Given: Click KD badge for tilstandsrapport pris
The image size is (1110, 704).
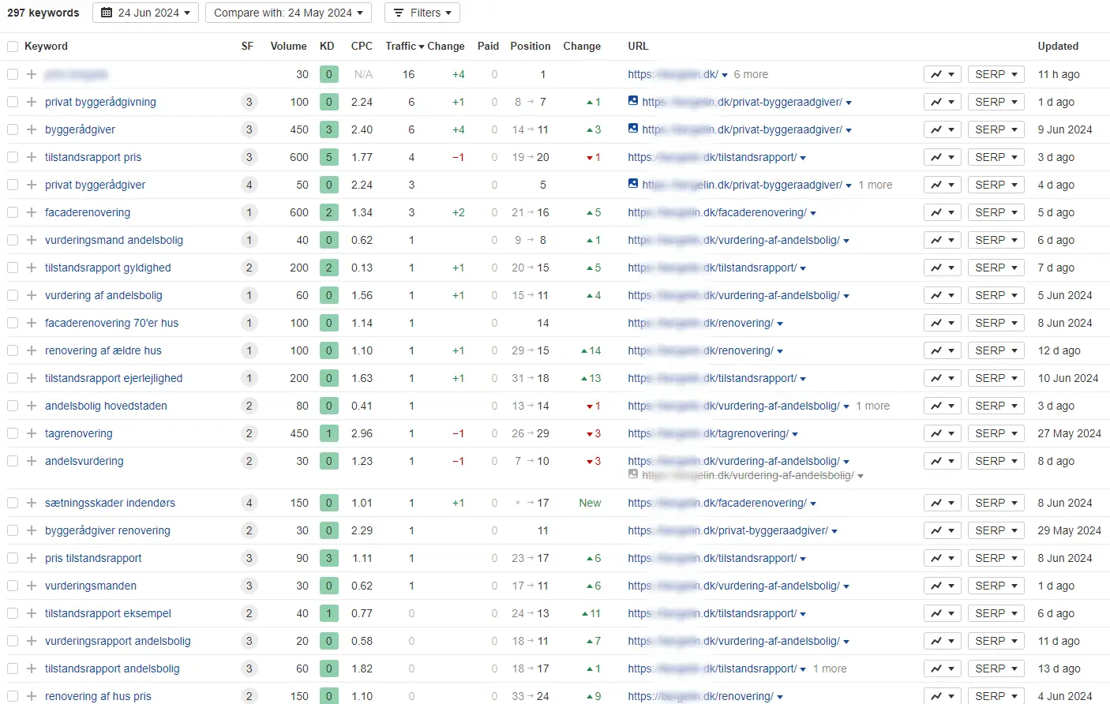Looking at the screenshot, I should click(x=329, y=157).
